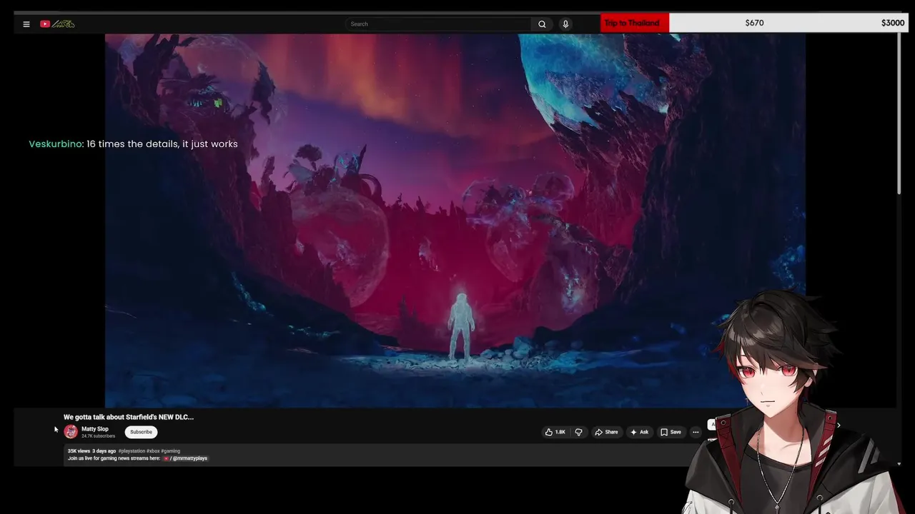Click the Ask button
915x514 pixels.
tap(639, 432)
